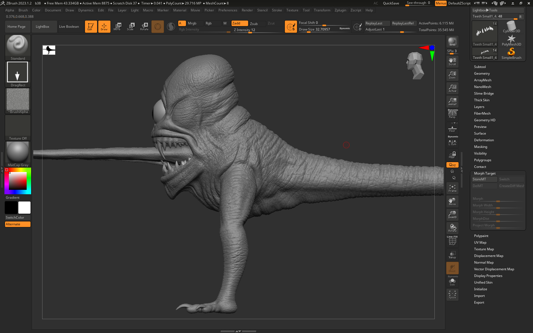
Task: Expand the Polygroups section
Action: [482, 160]
